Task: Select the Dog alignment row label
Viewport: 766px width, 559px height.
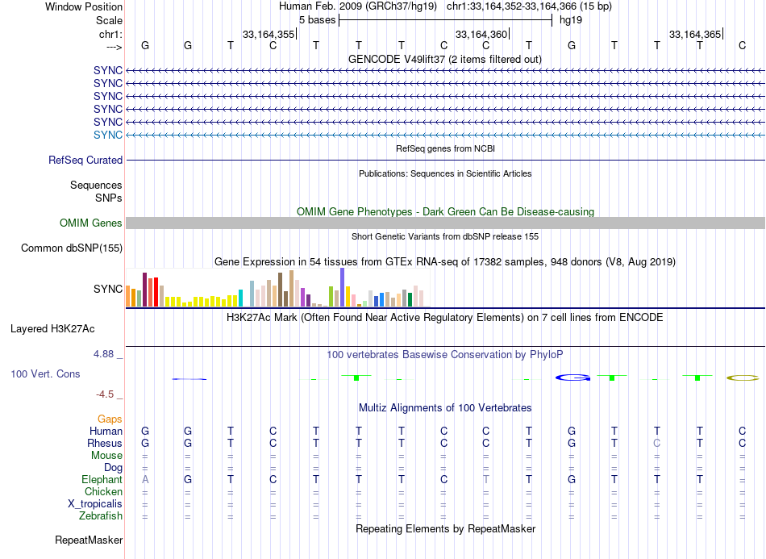Action: coord(113,467)
